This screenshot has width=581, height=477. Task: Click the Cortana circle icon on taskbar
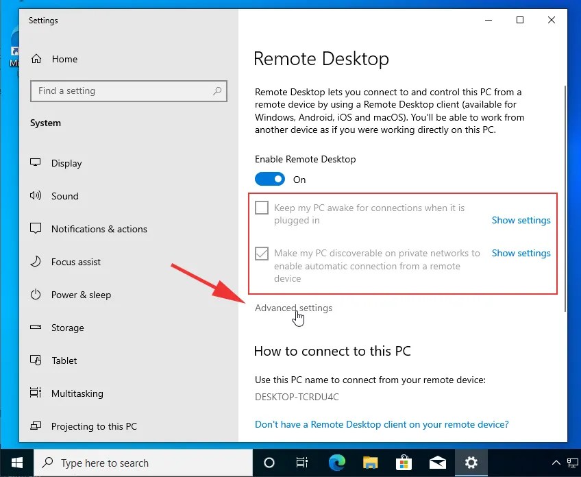269,463
